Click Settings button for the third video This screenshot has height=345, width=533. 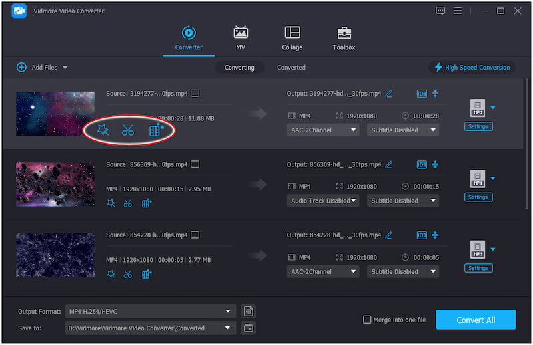[478, 268]
